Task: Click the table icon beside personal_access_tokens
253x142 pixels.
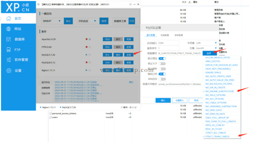Action: click(50, 113)
